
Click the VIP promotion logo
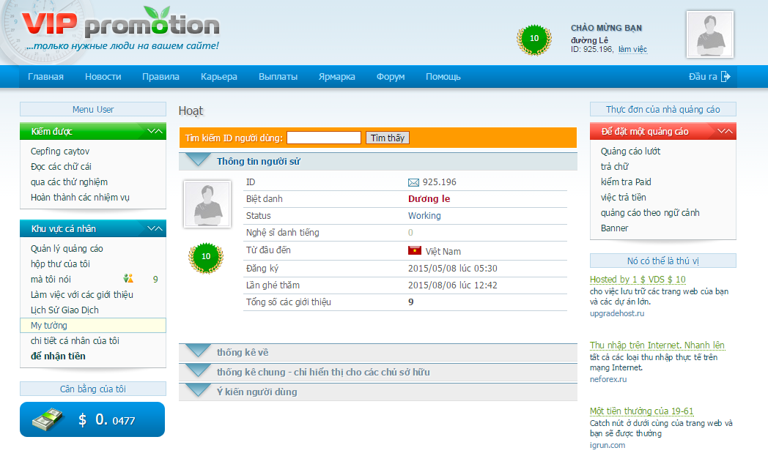(x=120, y=24)
